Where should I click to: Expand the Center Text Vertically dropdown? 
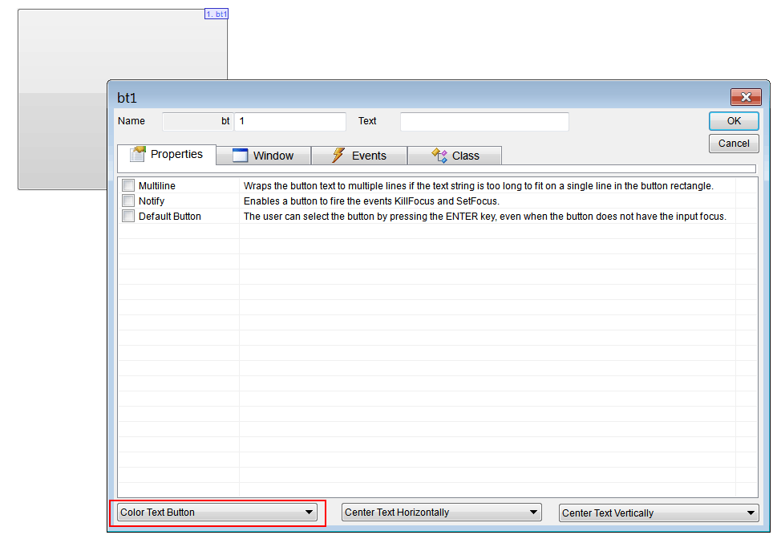coord(659,513)
